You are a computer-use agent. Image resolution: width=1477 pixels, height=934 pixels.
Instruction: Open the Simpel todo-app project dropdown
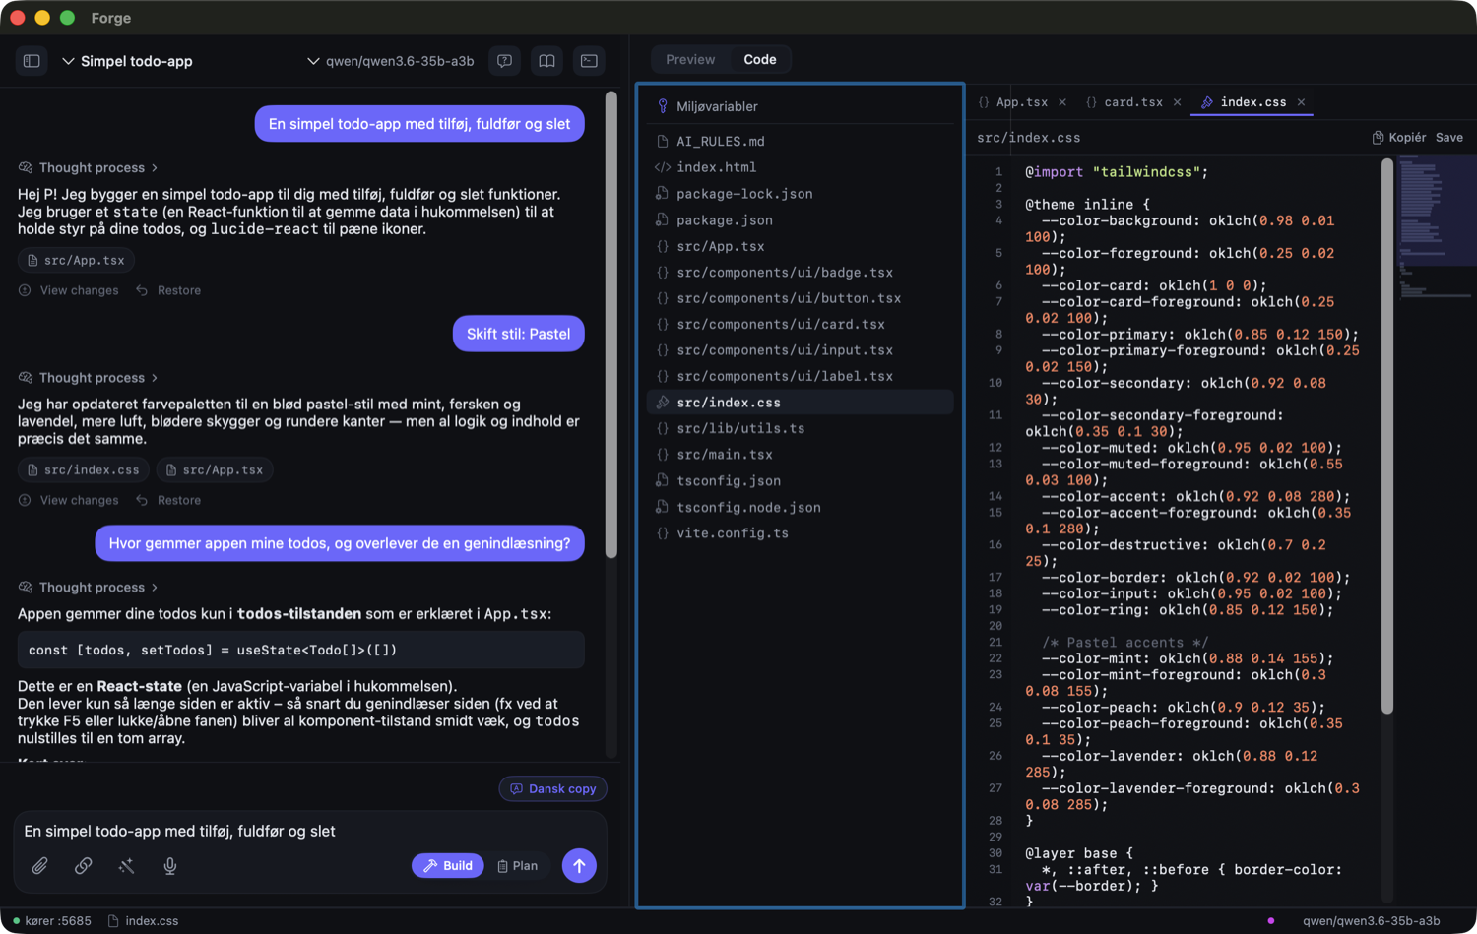(127, 61)
